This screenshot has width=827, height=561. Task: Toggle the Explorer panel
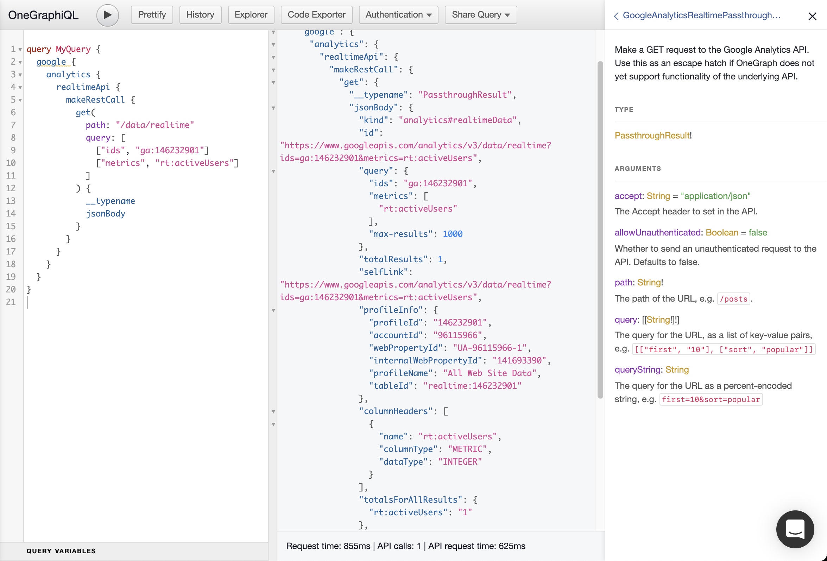tap(251, 15)
